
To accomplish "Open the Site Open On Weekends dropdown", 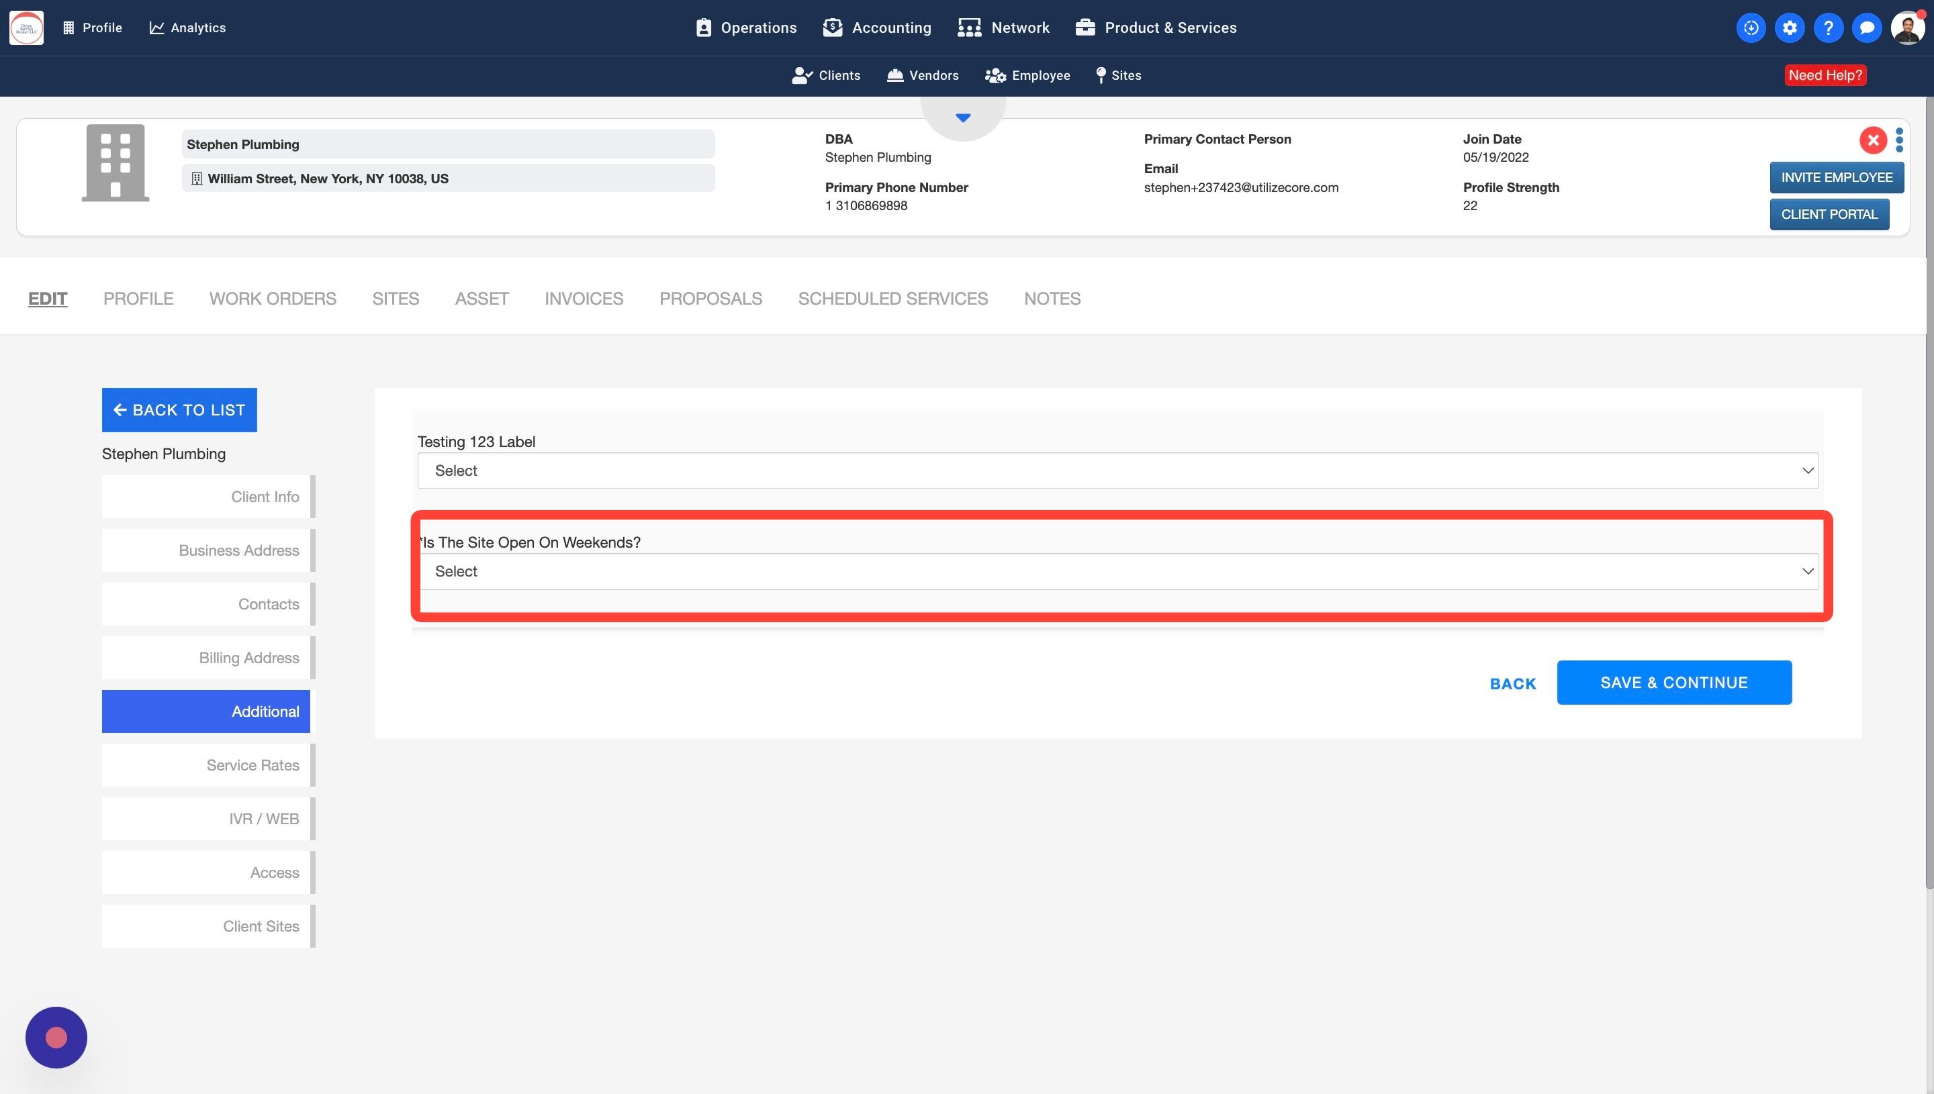I will (x=1117, y=571).
